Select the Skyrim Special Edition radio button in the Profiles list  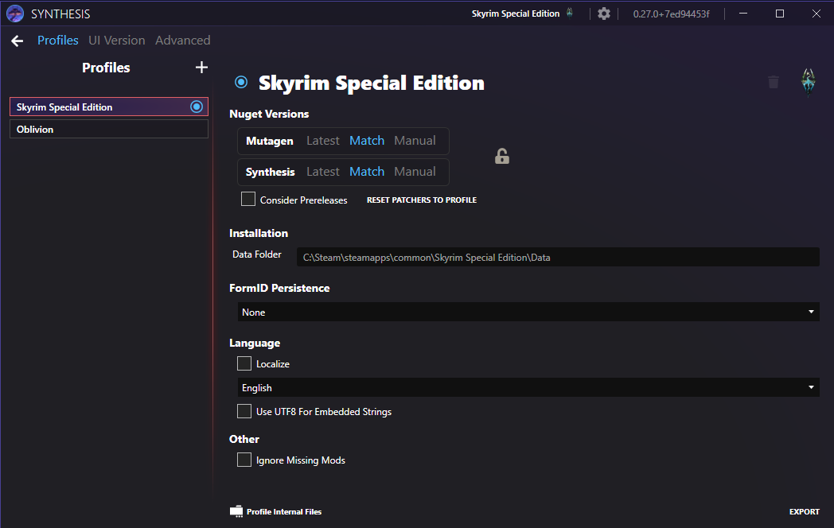[x=197, y=107]
